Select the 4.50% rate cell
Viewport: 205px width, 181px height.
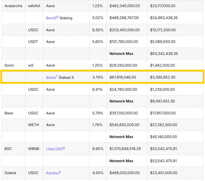pos(98,173)
